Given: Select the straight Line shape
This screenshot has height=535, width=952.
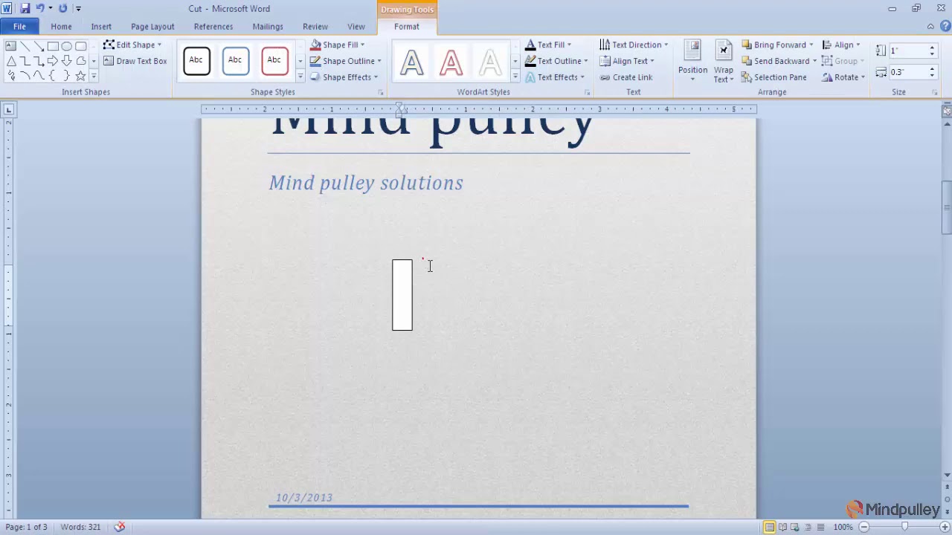Looking at the screenshot, I should 25,46.
